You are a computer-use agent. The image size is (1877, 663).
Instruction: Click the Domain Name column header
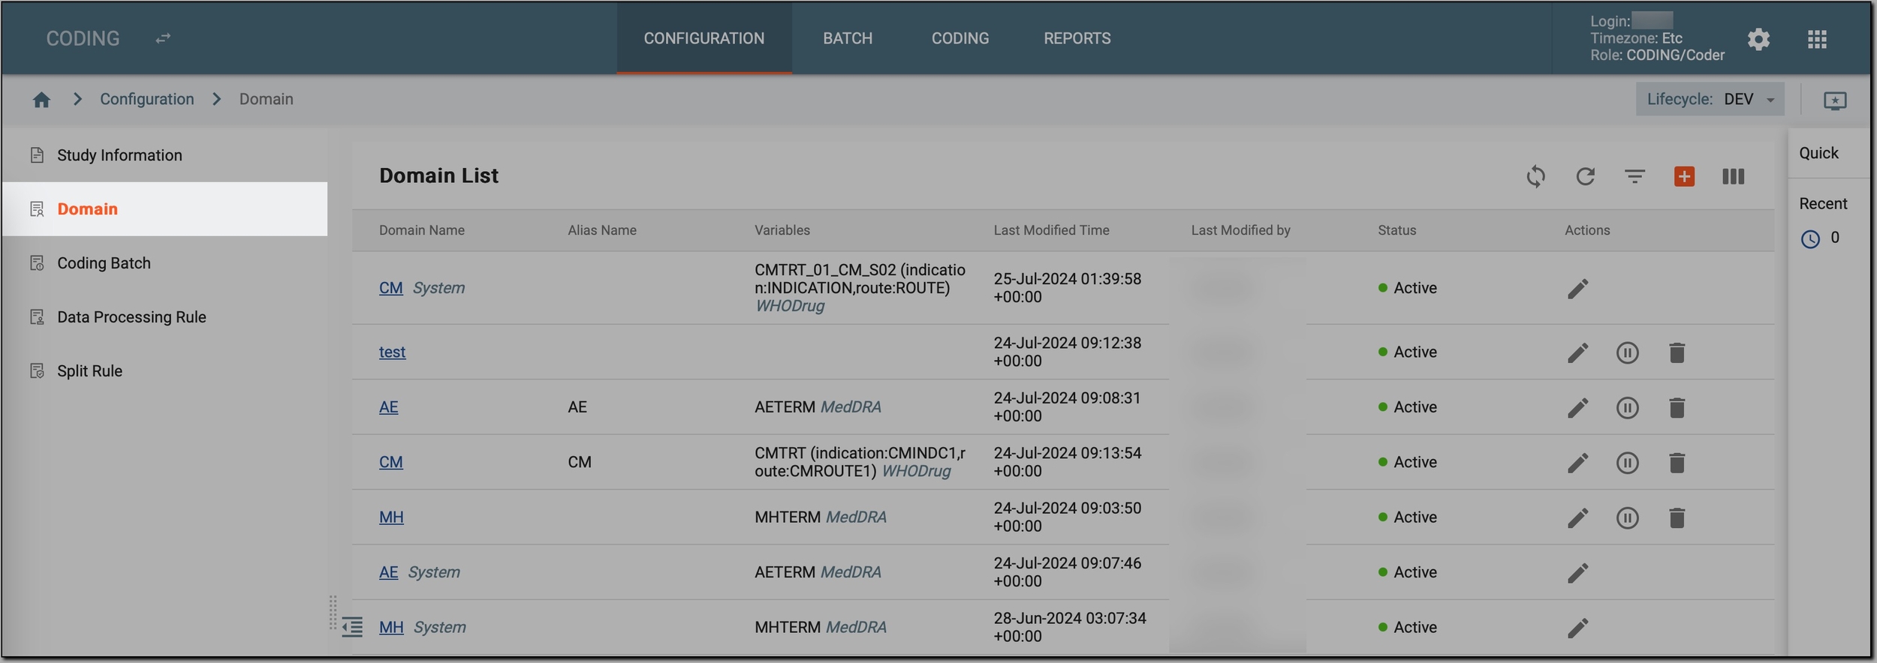pos(421,230)
